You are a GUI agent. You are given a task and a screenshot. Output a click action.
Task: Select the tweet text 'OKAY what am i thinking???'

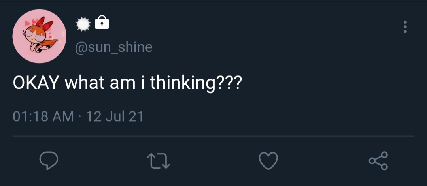tap(127, 83)
